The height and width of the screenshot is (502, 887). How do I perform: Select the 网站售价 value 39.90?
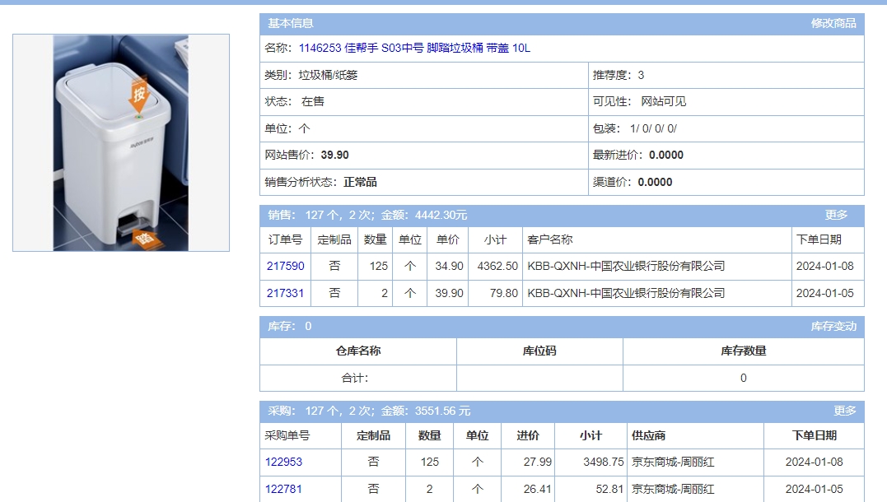335,155
